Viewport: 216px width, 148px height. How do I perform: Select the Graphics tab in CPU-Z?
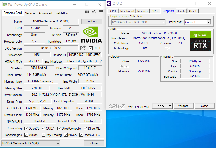tap(168, 11)
